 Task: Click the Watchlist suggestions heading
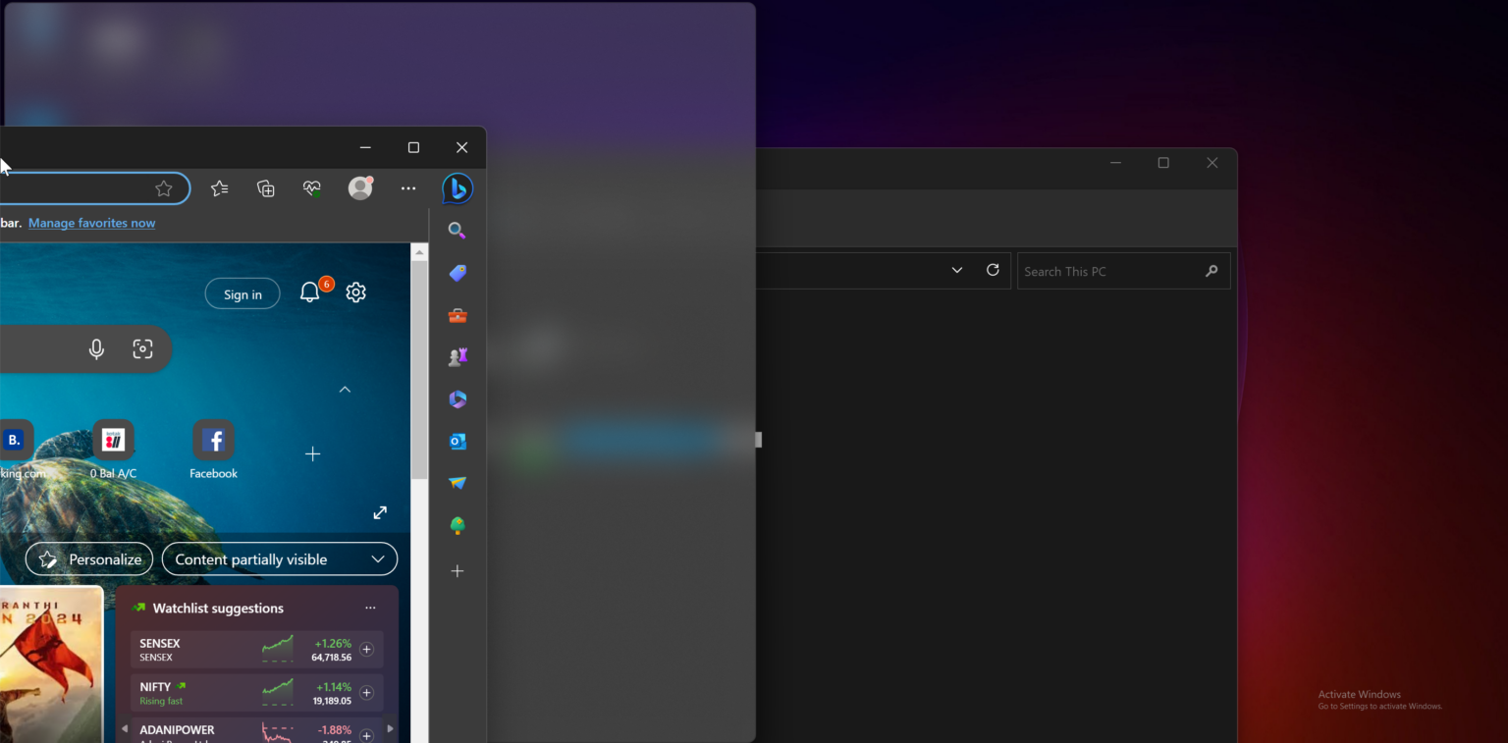click(x=218, y=609)
